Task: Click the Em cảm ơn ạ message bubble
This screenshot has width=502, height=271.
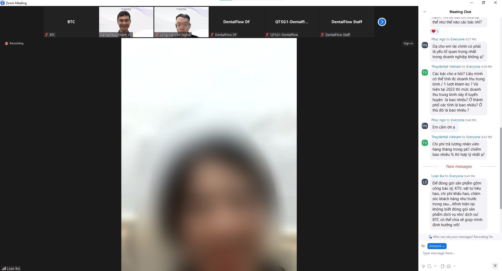Action: (444, 127)
